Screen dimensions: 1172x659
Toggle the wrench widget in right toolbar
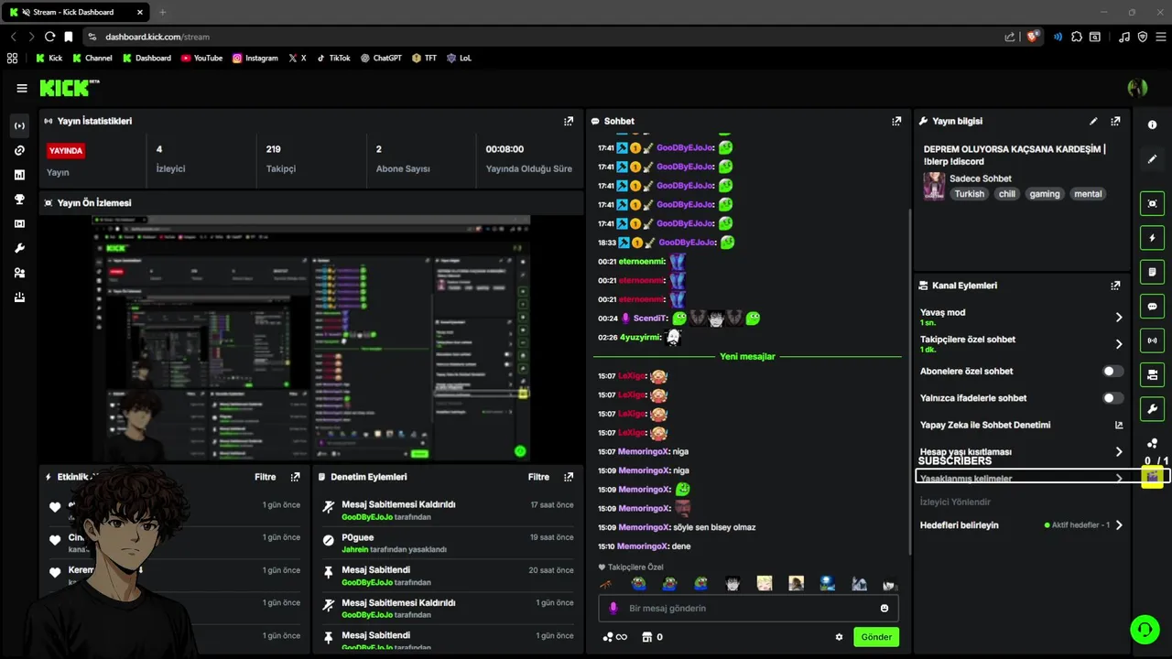click(x=1152, y=408)
